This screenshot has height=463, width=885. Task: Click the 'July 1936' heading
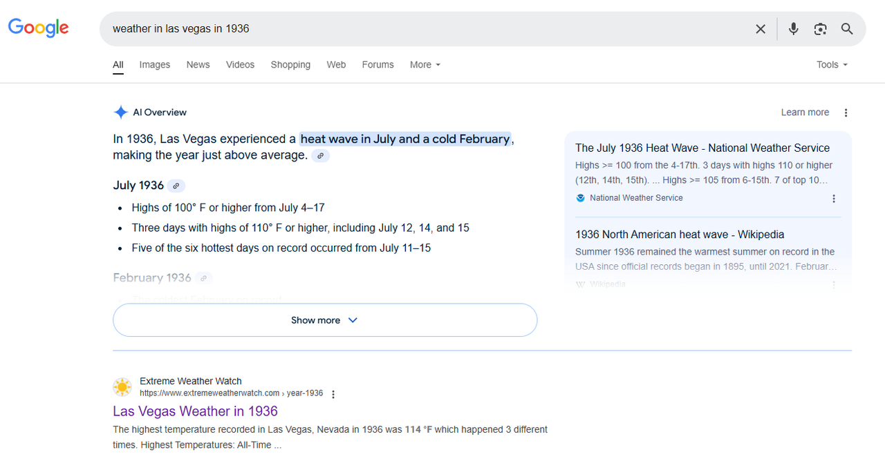click(x=138, y=186)
